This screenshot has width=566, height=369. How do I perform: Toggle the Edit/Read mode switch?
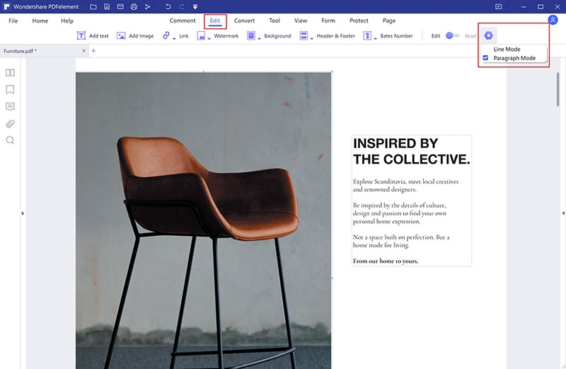coord(453,35)
